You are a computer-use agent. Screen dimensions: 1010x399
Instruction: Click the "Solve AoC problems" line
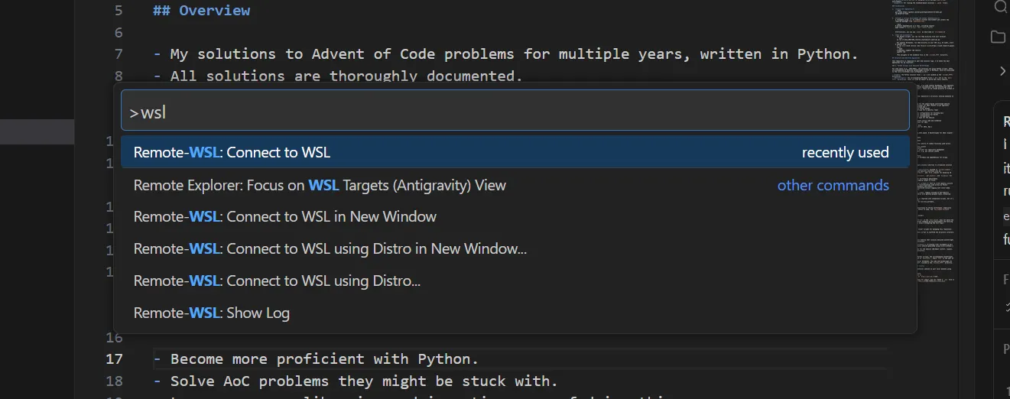(x=363, y=381)
